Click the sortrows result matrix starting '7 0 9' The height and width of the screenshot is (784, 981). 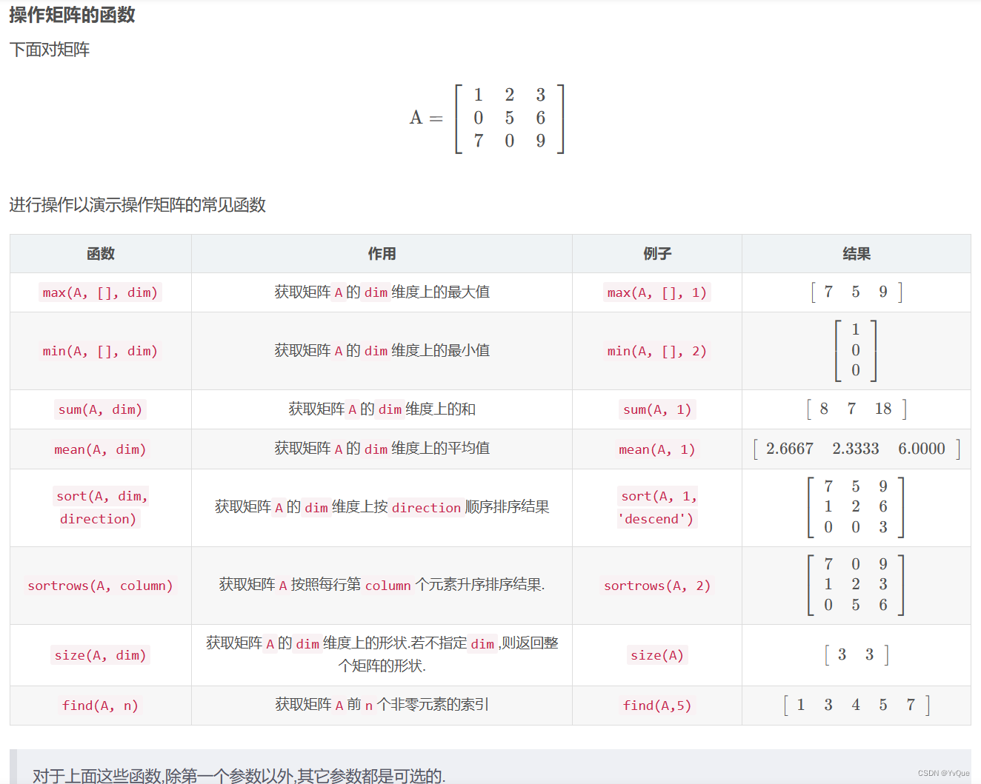click(x=856, y=585)
